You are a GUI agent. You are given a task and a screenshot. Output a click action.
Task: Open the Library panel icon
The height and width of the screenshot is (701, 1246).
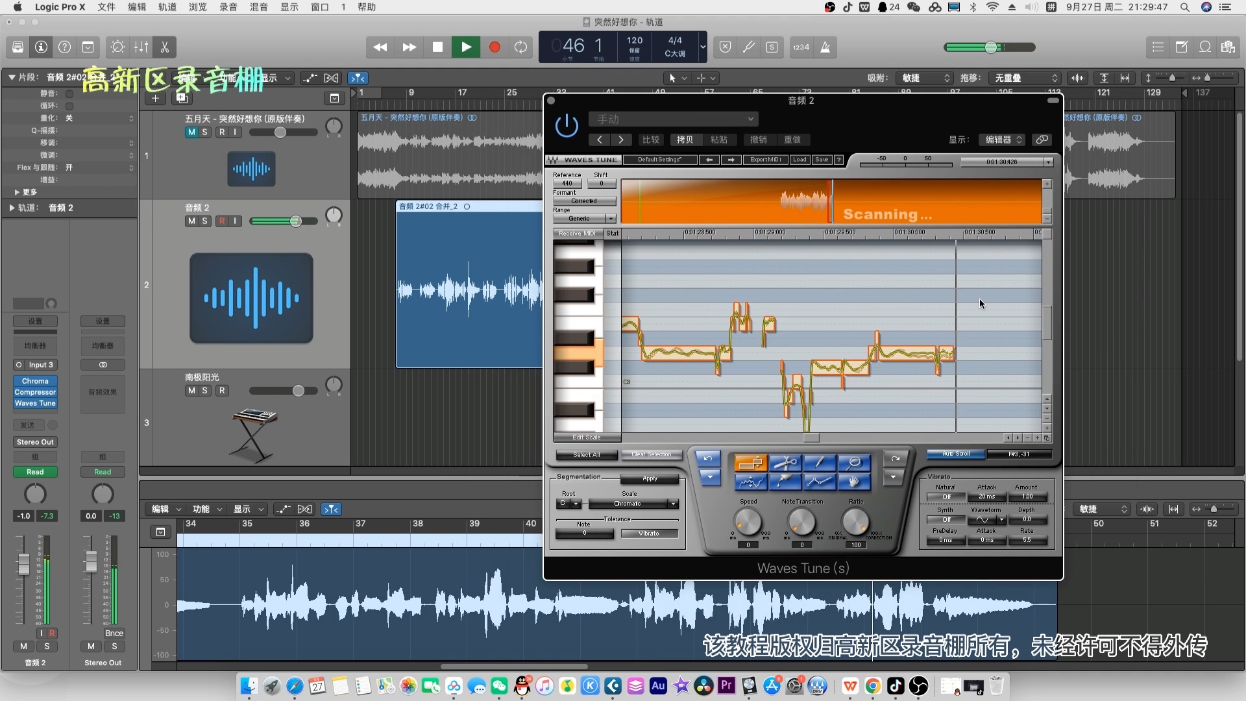click(x=18, y=47)
